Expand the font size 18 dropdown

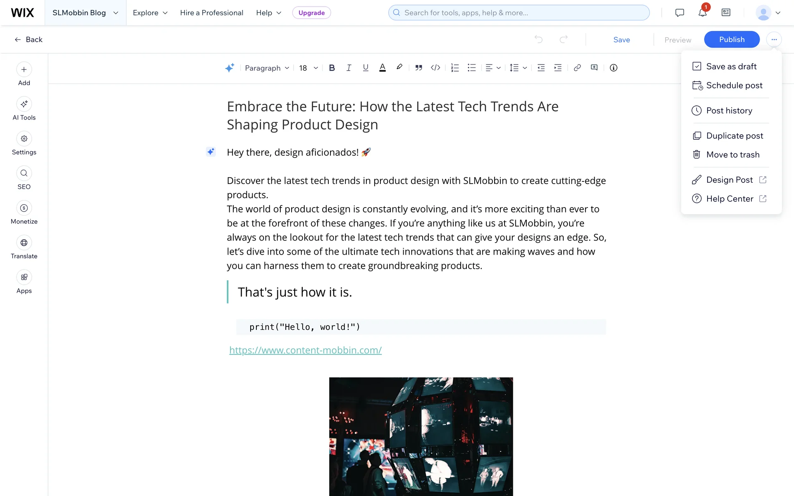point(309,68)
